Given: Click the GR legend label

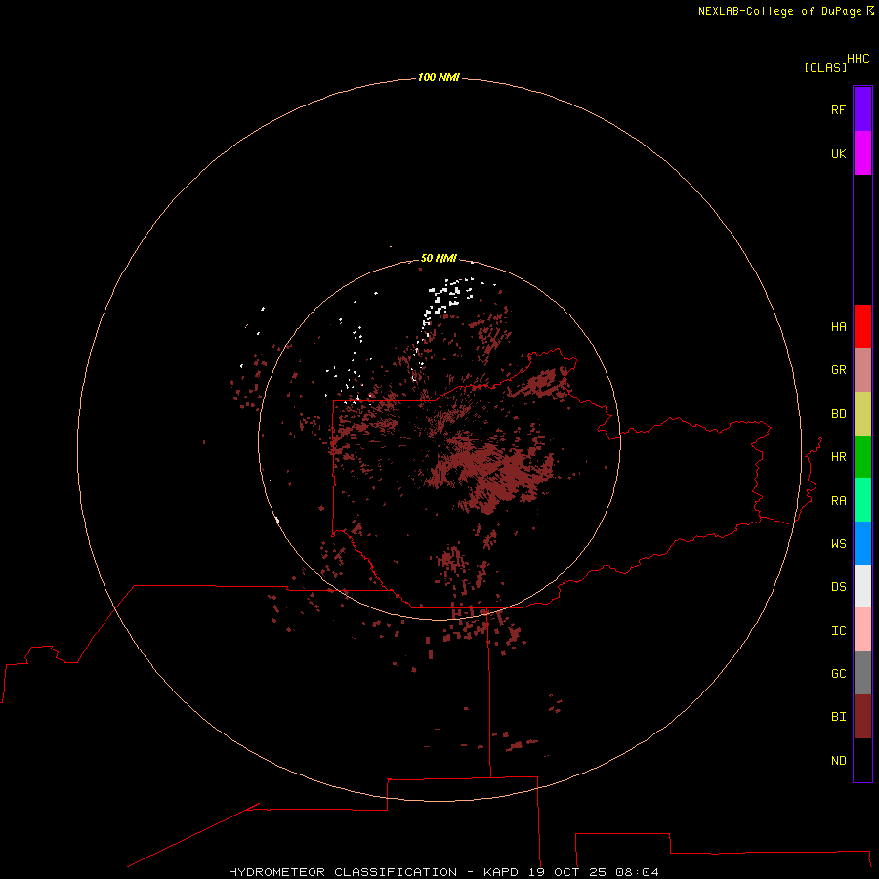Looking at the screenshot, I should (838, 370).
